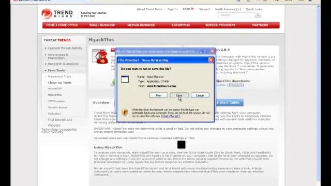The image size is (331, 186).
Task: Expand North America region selector
Action: 228,9
